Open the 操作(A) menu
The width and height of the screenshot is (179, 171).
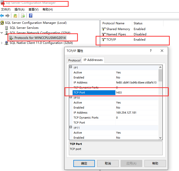[20, 10]
